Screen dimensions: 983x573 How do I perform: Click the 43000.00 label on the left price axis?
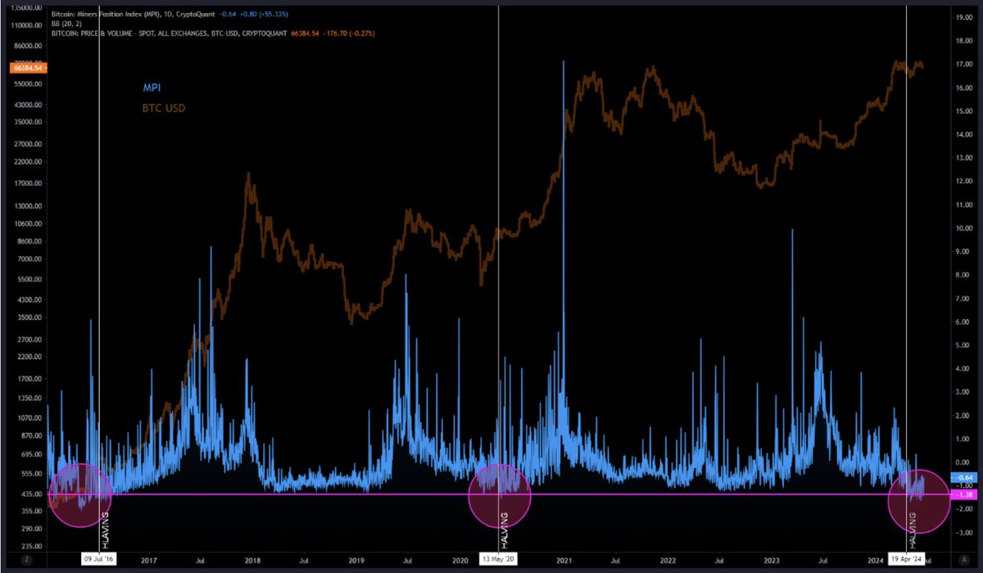[29, 105]
